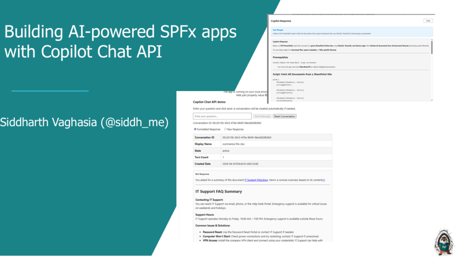Screen dimensions: 459x258
Task: Close the Copilot Response panel
Action: (x=428, y=21)
